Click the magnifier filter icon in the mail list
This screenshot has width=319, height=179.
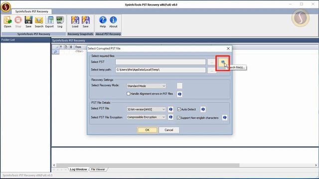click(55, 52)
